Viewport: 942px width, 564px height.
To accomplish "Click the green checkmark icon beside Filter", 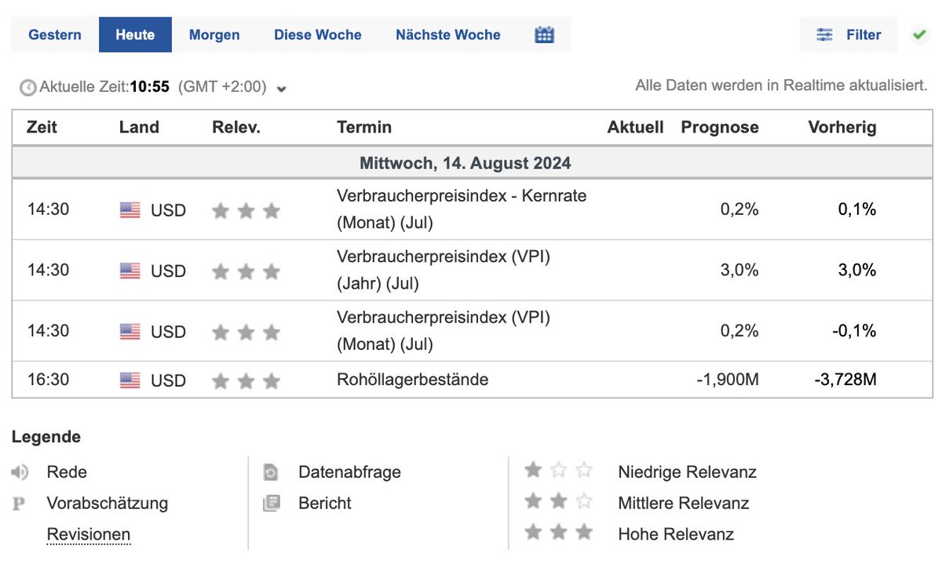I will 919,35.
